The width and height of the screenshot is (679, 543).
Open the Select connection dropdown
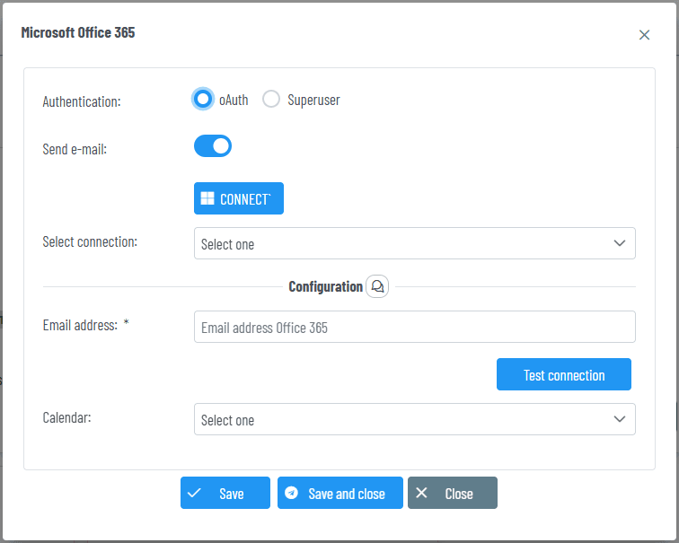(414, 243)
